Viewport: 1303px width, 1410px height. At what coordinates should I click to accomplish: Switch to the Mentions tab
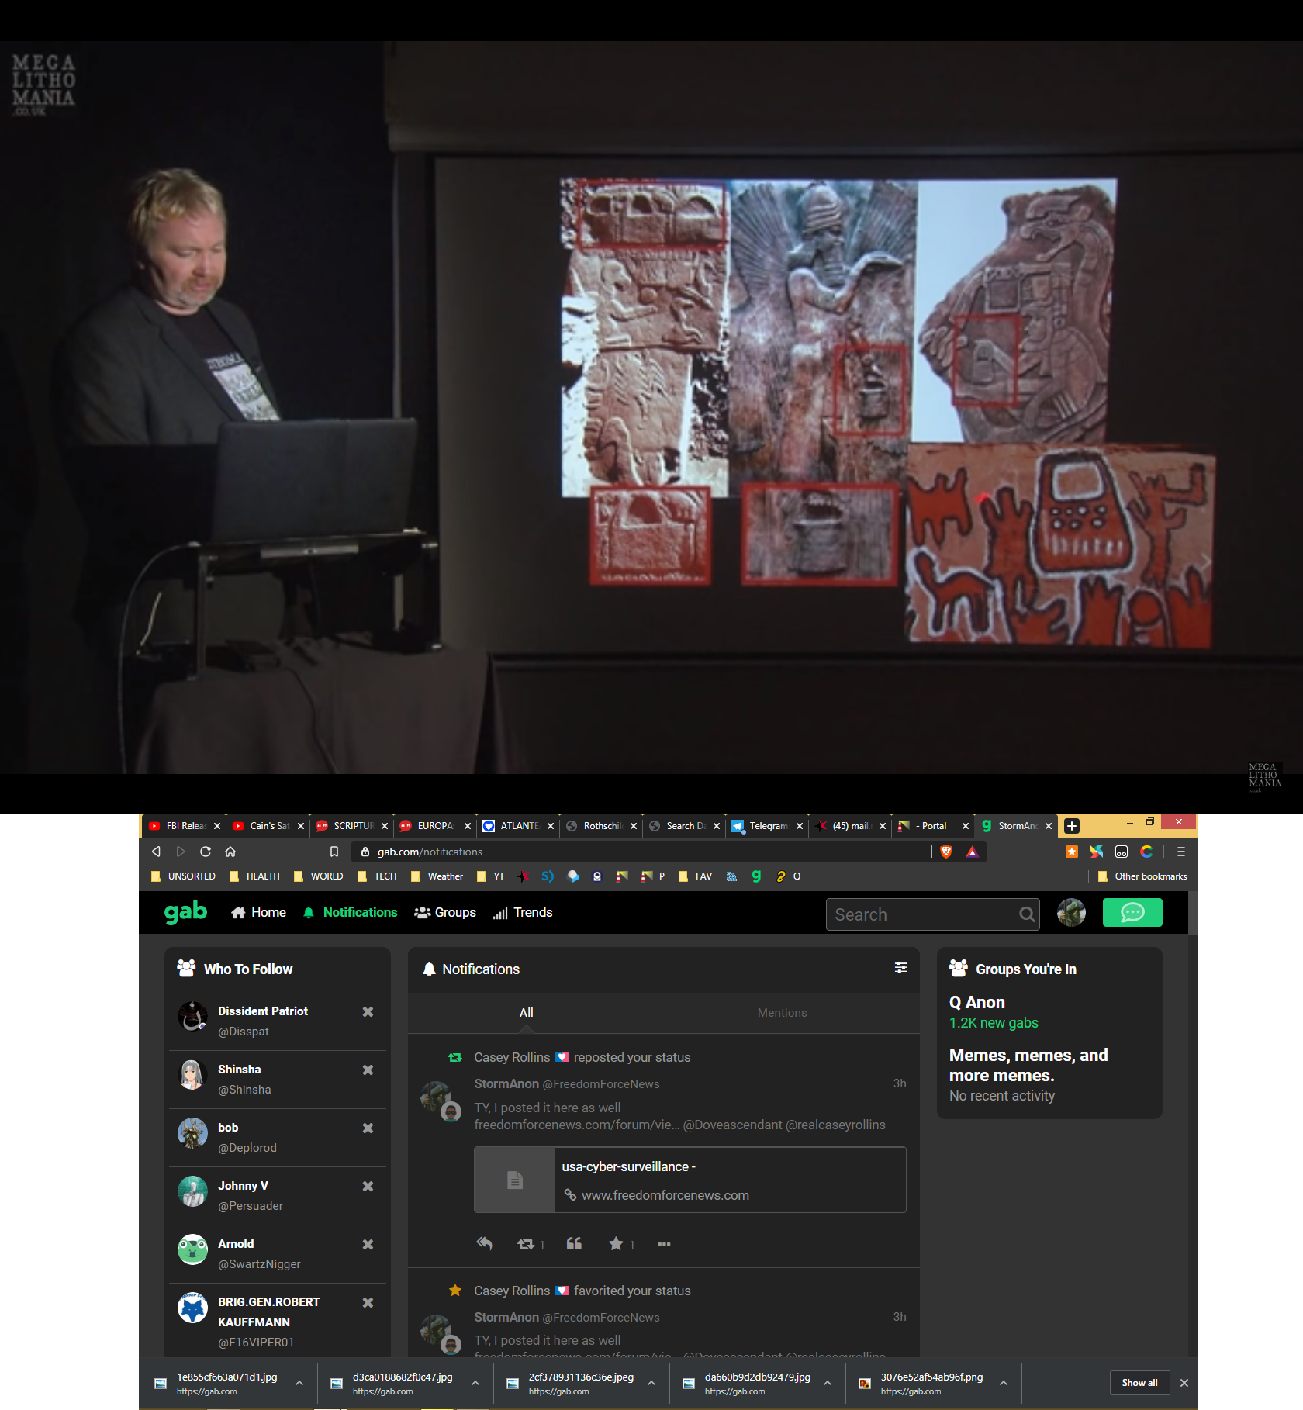[x=782, y=1012]
